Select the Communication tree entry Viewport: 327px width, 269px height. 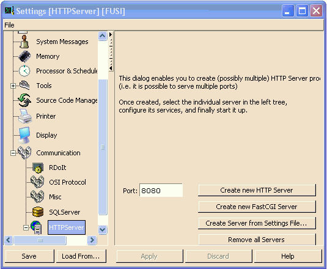point(58,153)
